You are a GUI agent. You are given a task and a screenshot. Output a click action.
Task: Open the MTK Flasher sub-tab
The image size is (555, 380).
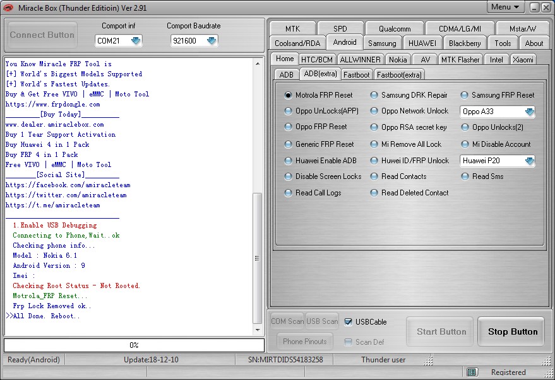click(x=460, y=60)
